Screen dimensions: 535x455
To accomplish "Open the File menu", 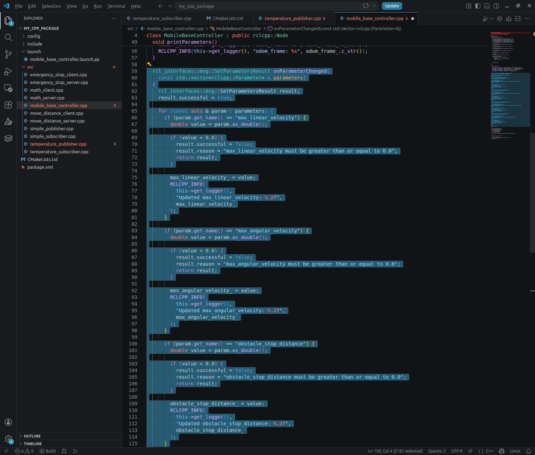I will tap(19, 6).
